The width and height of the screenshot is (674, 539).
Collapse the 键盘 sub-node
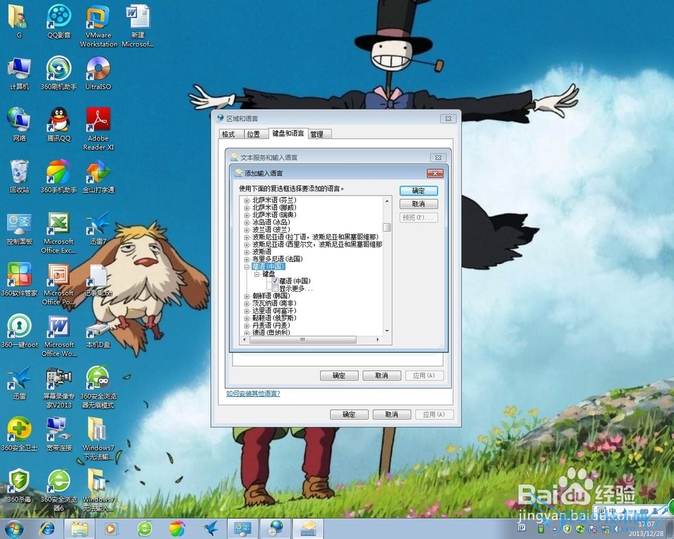[257, 274]
